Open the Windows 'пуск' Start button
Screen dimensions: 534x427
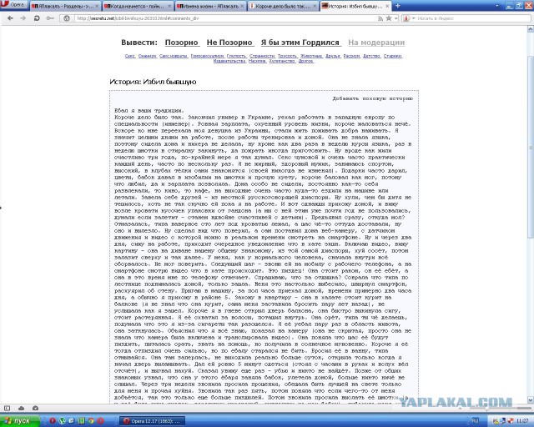(20, 421)
